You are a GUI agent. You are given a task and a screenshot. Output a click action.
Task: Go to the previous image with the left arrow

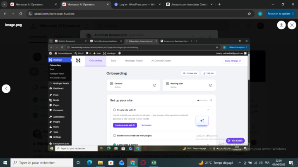pyautogui.click(x=6, y=89)
